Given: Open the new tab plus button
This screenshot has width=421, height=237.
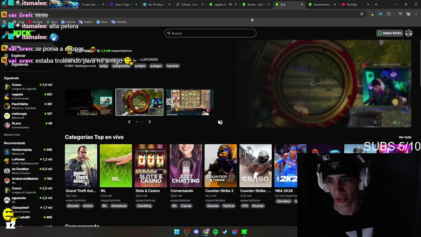Looking at the screenshot, I should [x=376, y=5].
